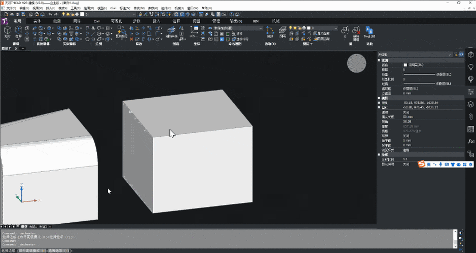The height and width of the screenshot is (253, 476).
Task: Open the selection type dropdown in properties panel
Action: (x=449, y=54)
